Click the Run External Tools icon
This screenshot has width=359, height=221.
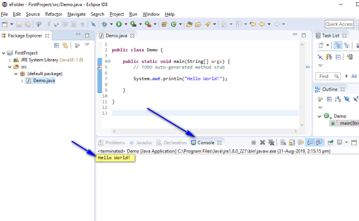148,24
